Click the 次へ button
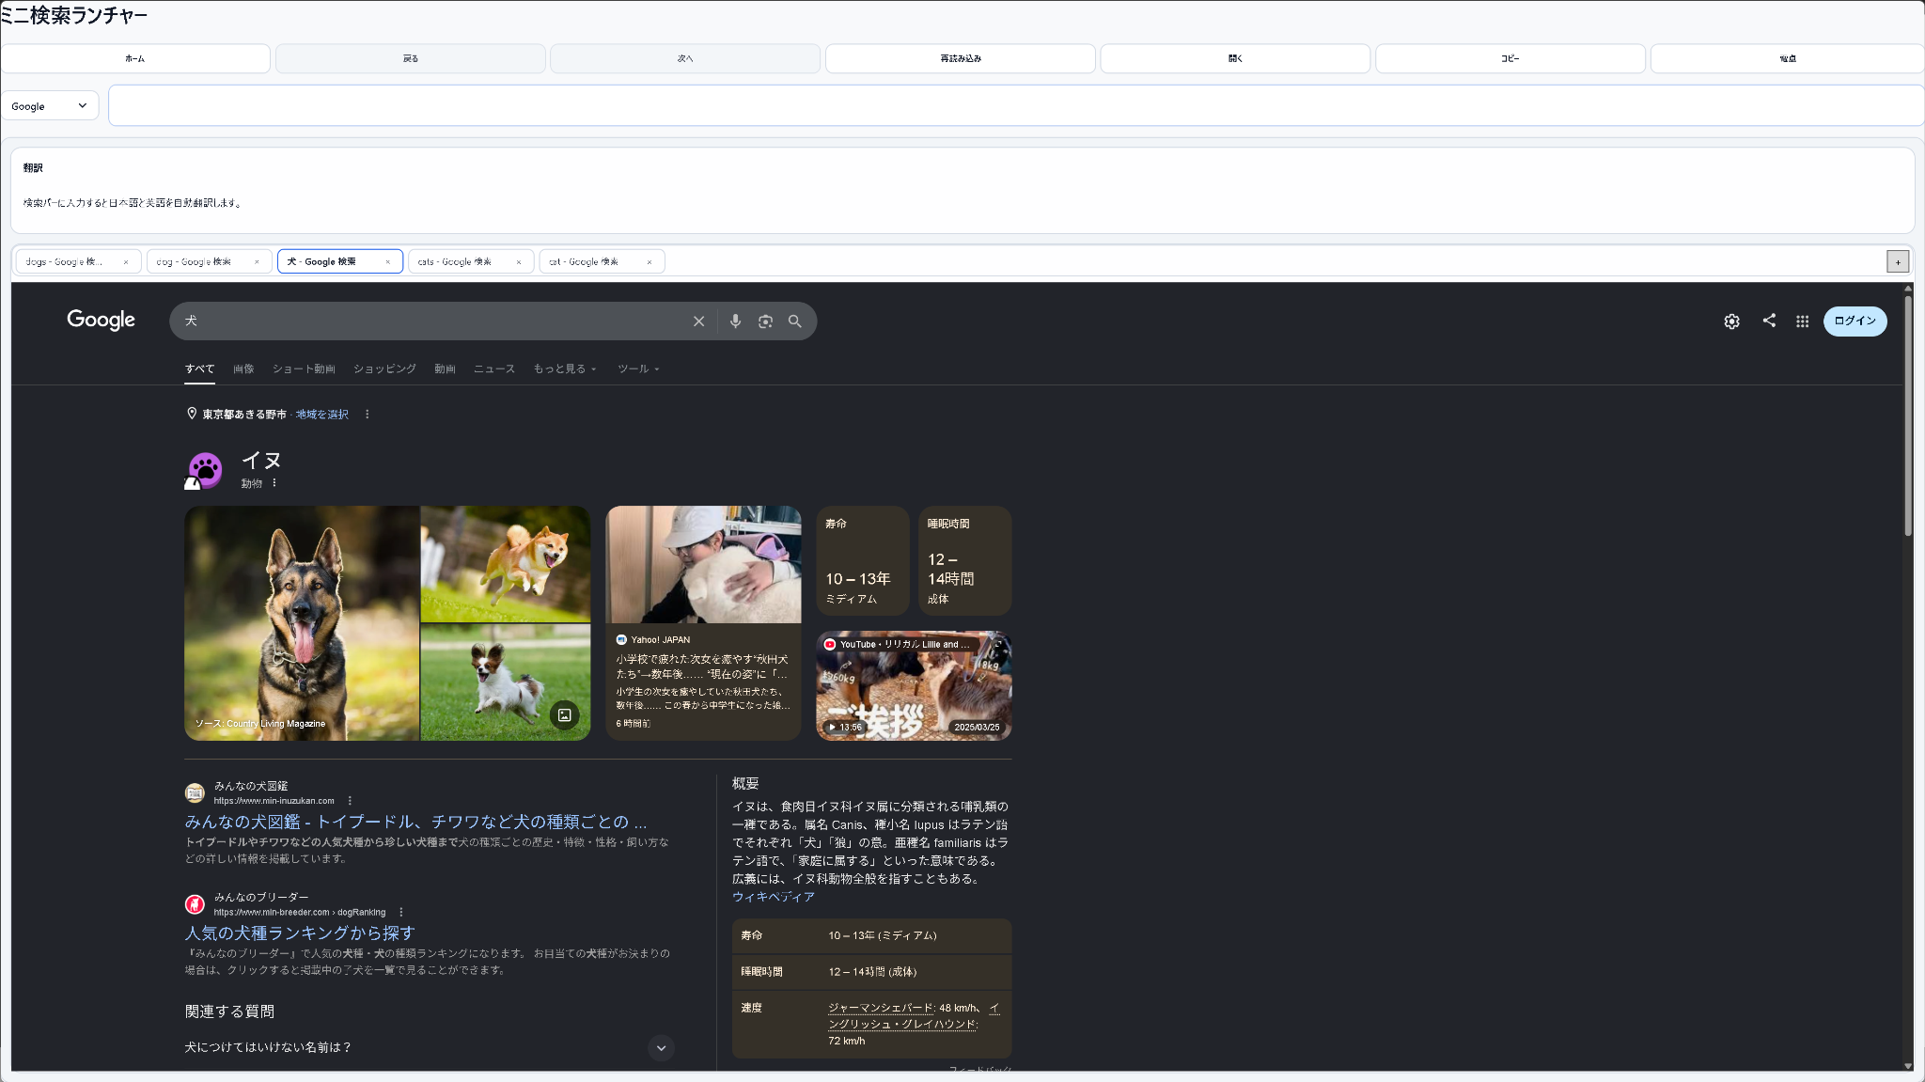1925x1082 pixels. click(x=685, y=58)
